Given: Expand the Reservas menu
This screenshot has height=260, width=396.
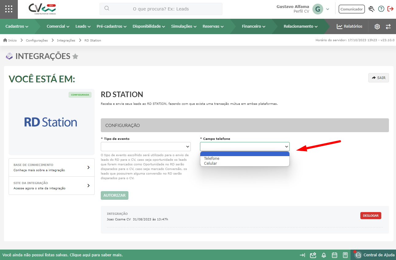Looking at the screenshot, I should (213, 26).
